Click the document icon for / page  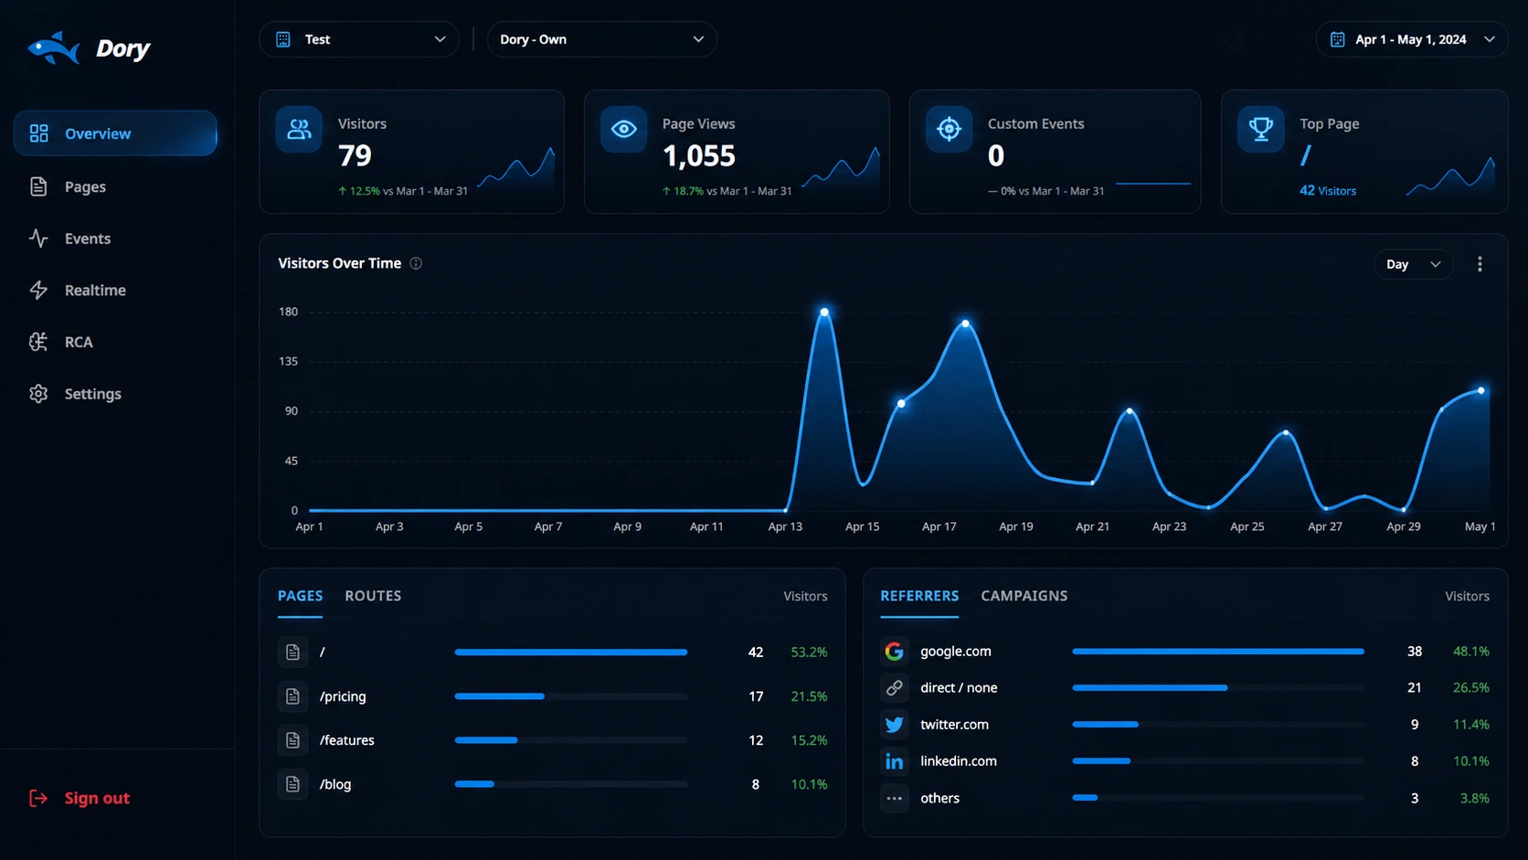pyautogui.click(x=292, y=652)
